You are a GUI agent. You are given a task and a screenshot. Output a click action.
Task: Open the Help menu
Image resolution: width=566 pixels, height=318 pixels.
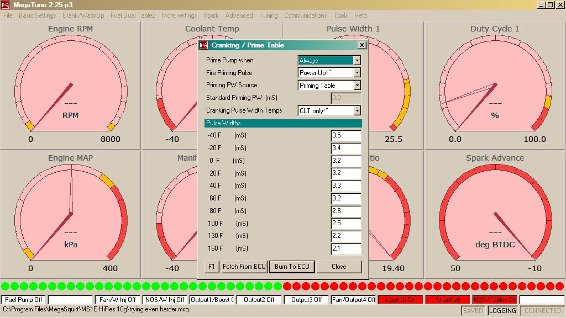(360, 15)
